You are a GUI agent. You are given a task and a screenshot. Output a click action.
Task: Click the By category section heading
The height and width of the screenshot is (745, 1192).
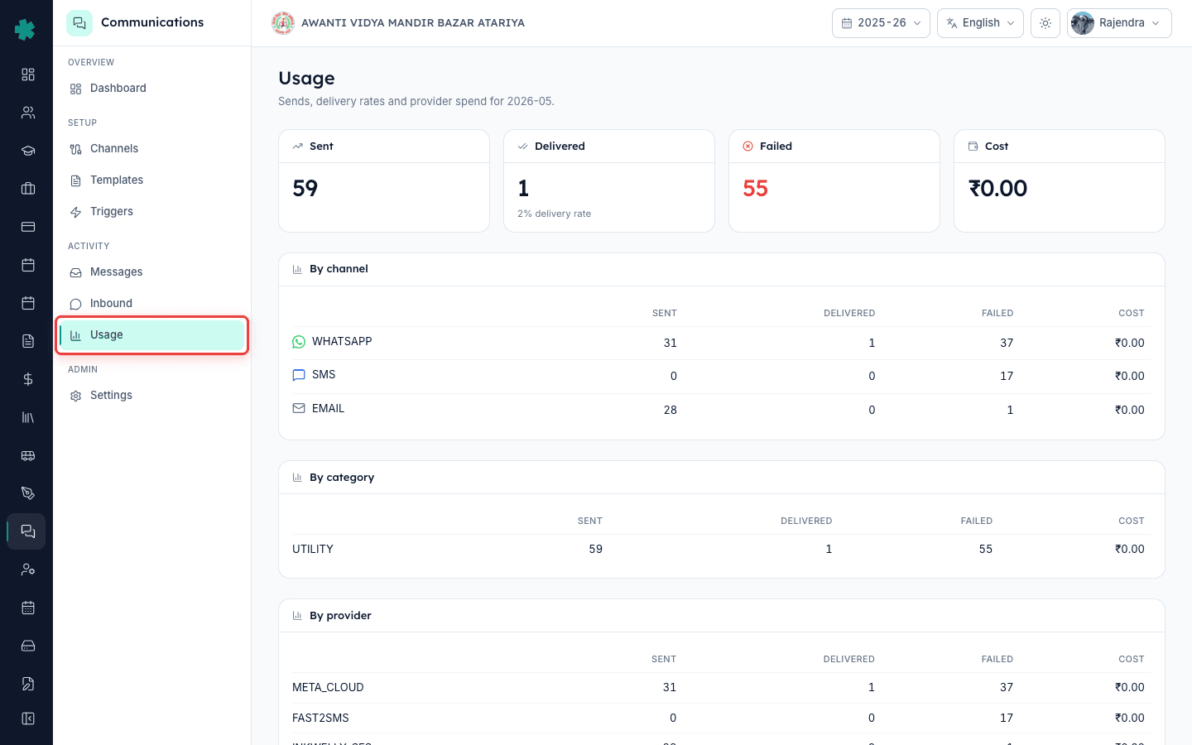pos(342,478)
